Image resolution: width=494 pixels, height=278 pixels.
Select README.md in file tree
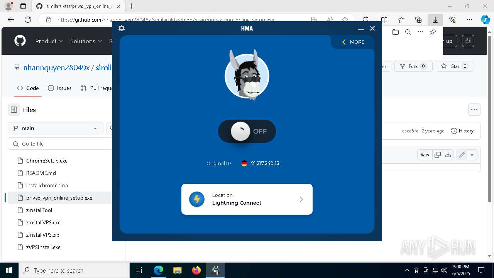click(x=41, y=173)
